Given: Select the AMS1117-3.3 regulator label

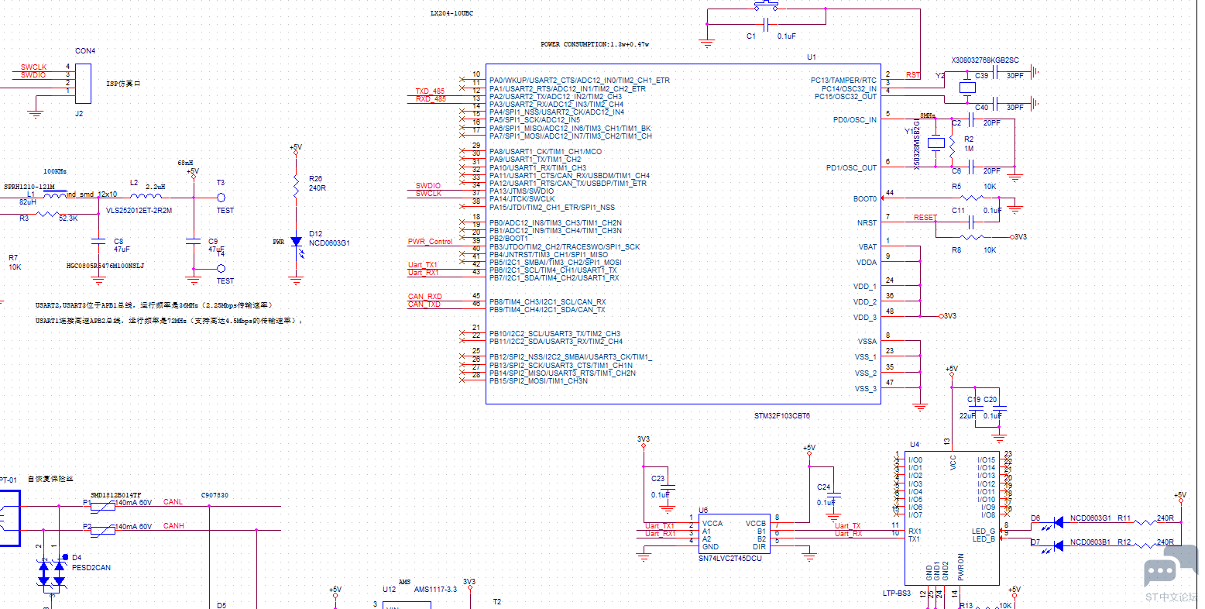Looking at the screenshot, I should 435,589.
